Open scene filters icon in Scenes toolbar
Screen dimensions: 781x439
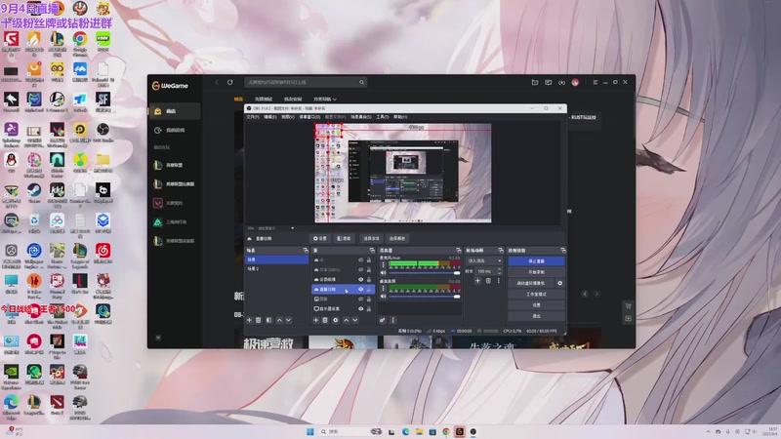click(x=269, y=320)
